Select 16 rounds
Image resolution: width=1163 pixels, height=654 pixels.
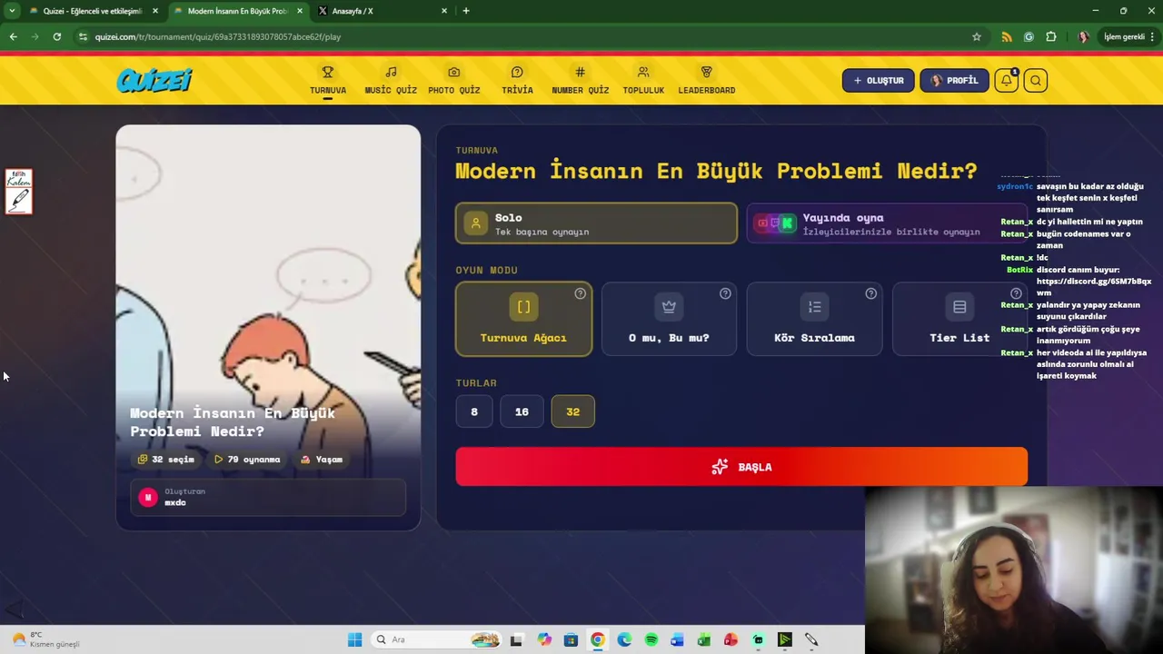point(522,411)
